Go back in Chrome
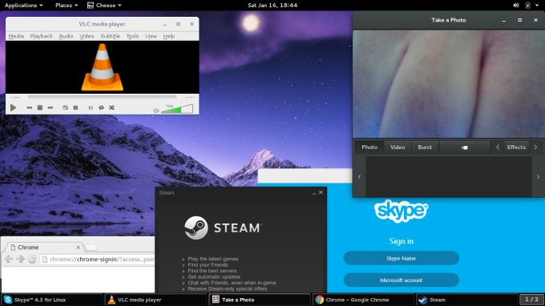 [9, 259]
